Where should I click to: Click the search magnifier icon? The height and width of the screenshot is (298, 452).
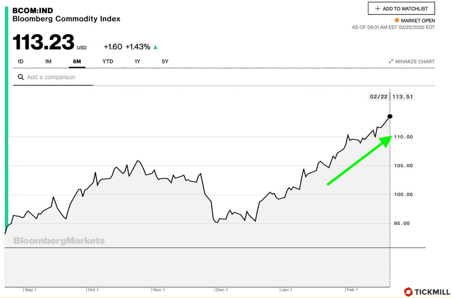[20, 77]
